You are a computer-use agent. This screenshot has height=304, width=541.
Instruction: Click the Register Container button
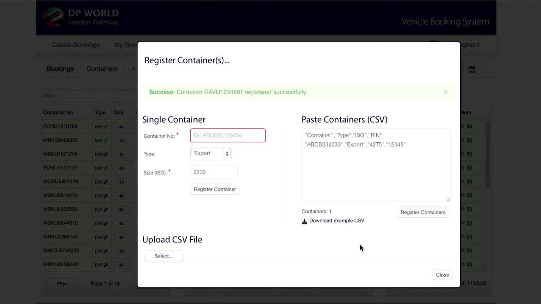coord(215,189)
